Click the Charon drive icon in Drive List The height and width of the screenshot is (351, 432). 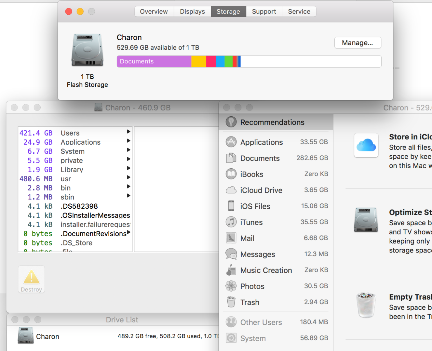click(26, 336)
